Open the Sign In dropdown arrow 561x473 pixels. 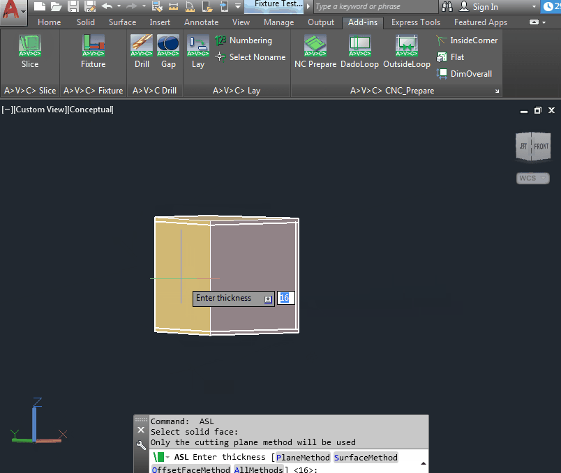point(534,7)
